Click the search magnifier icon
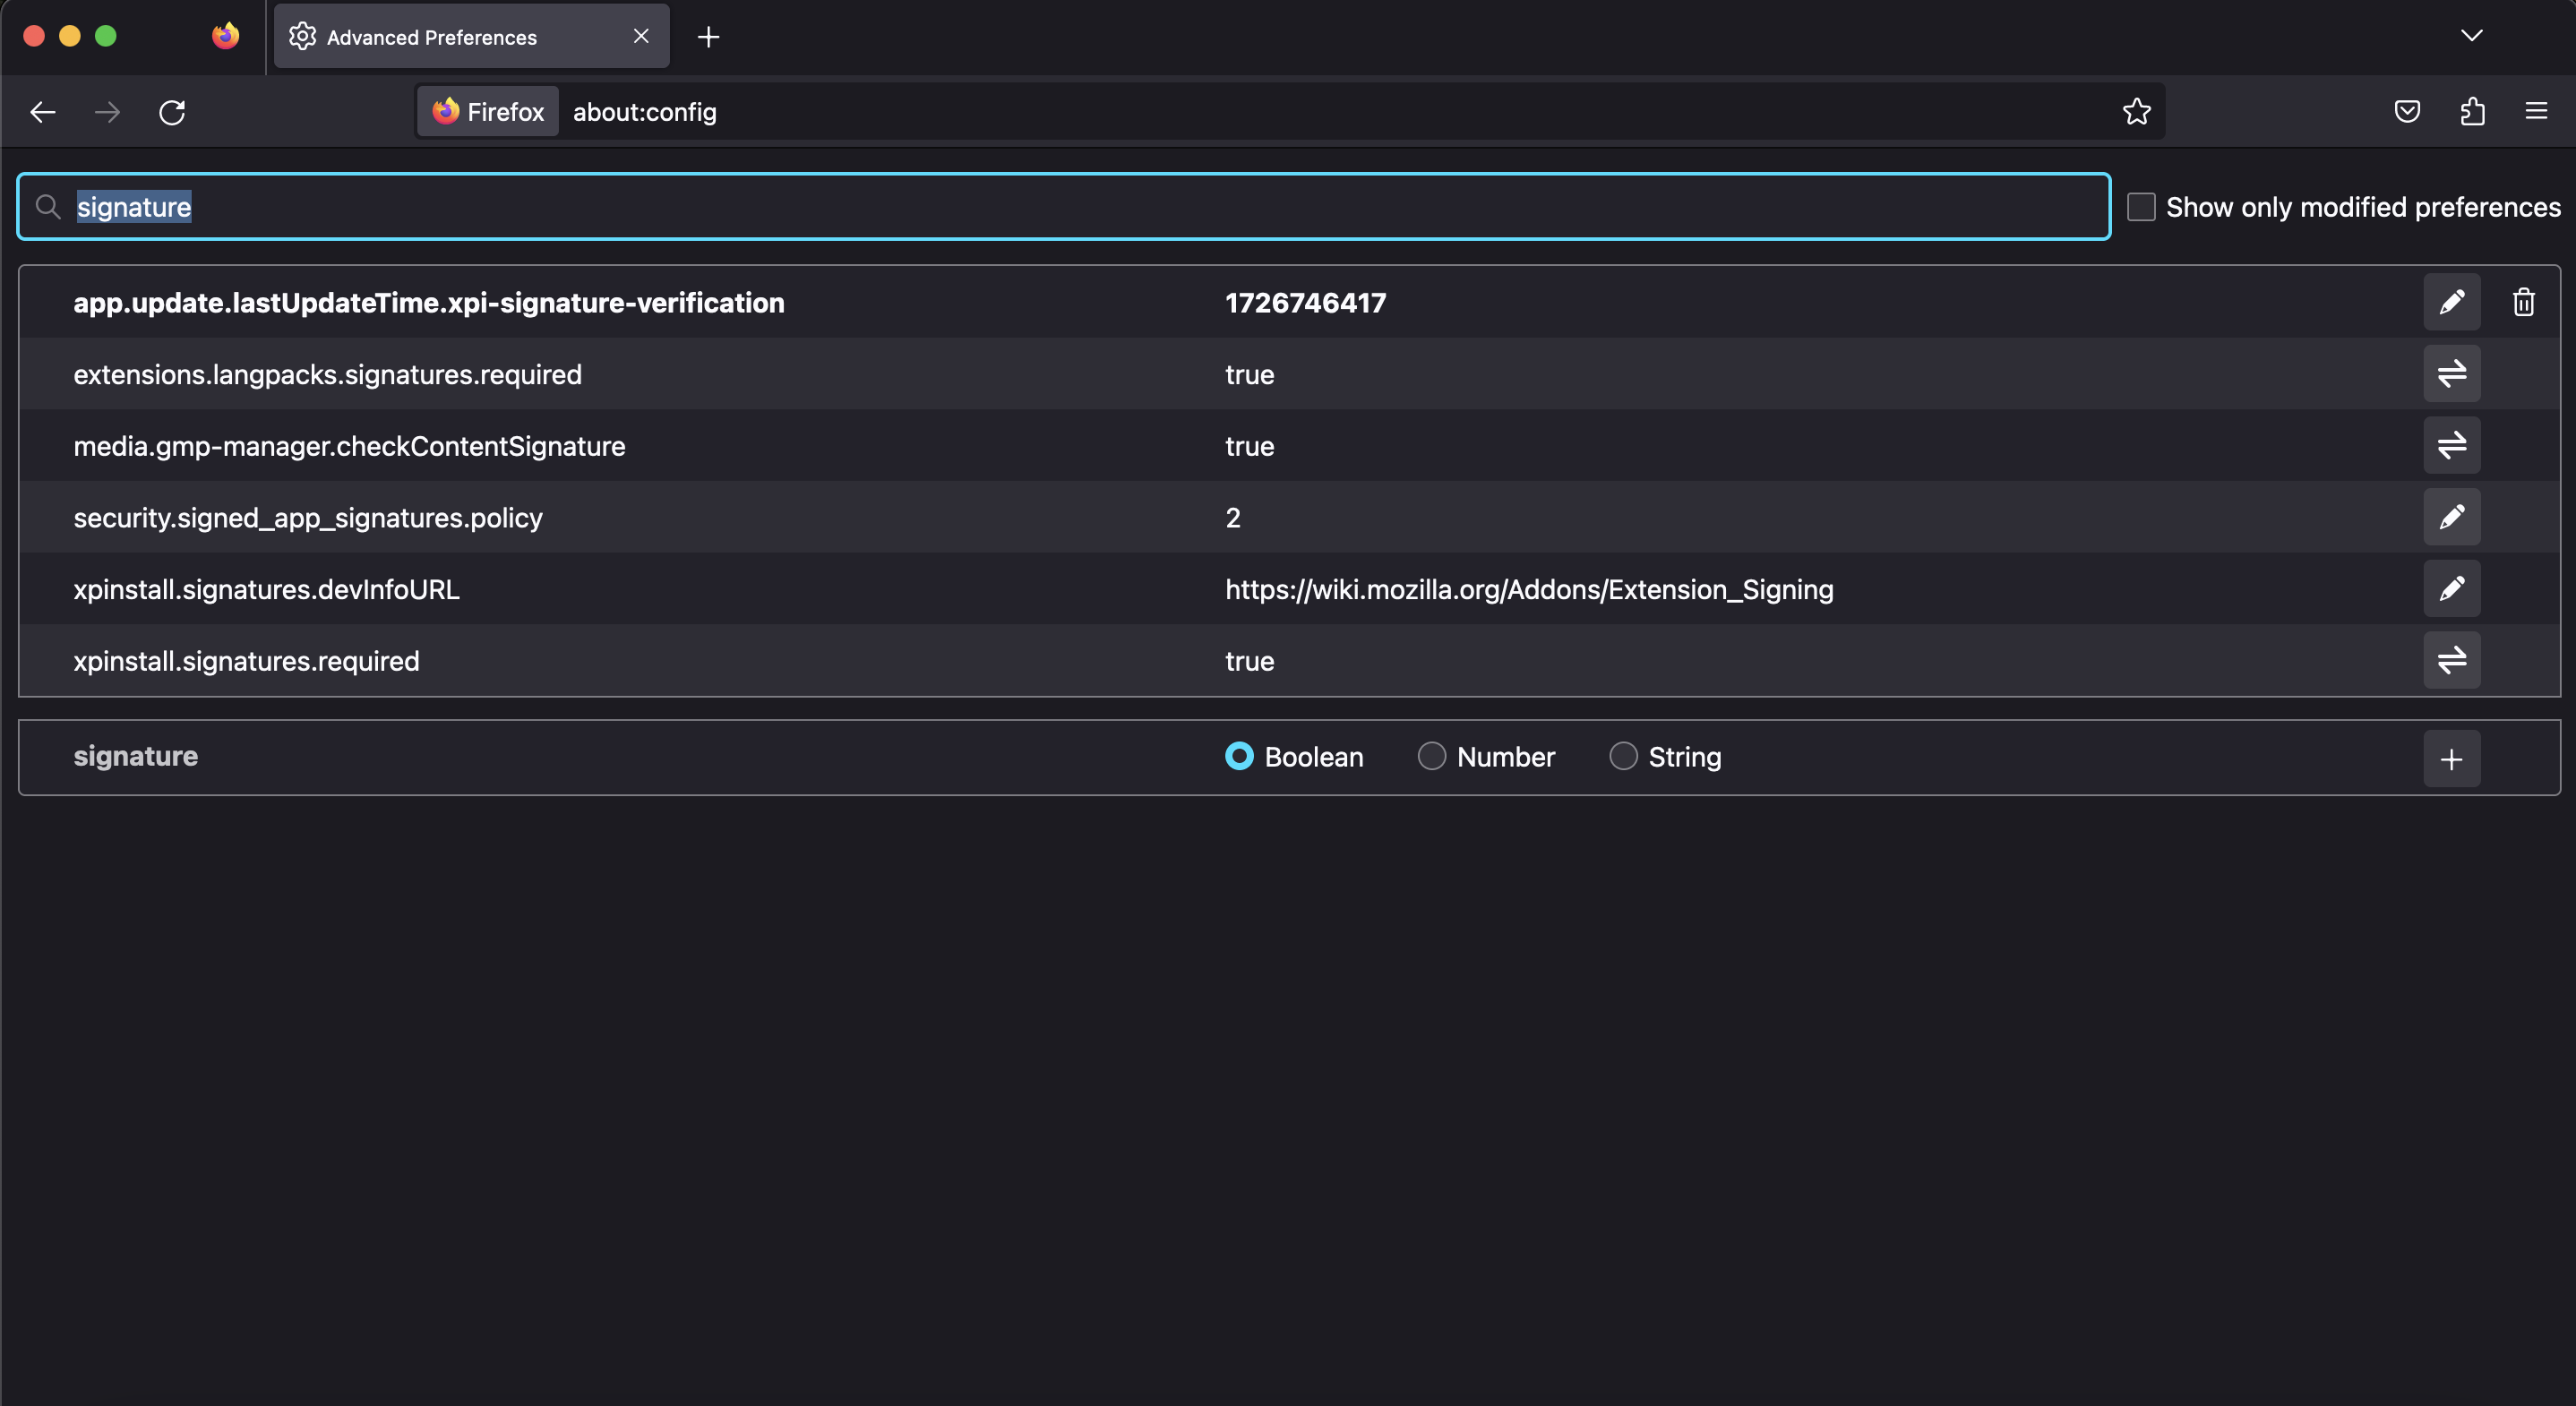The image size is (2576, 1406). [x=47, y=207]
